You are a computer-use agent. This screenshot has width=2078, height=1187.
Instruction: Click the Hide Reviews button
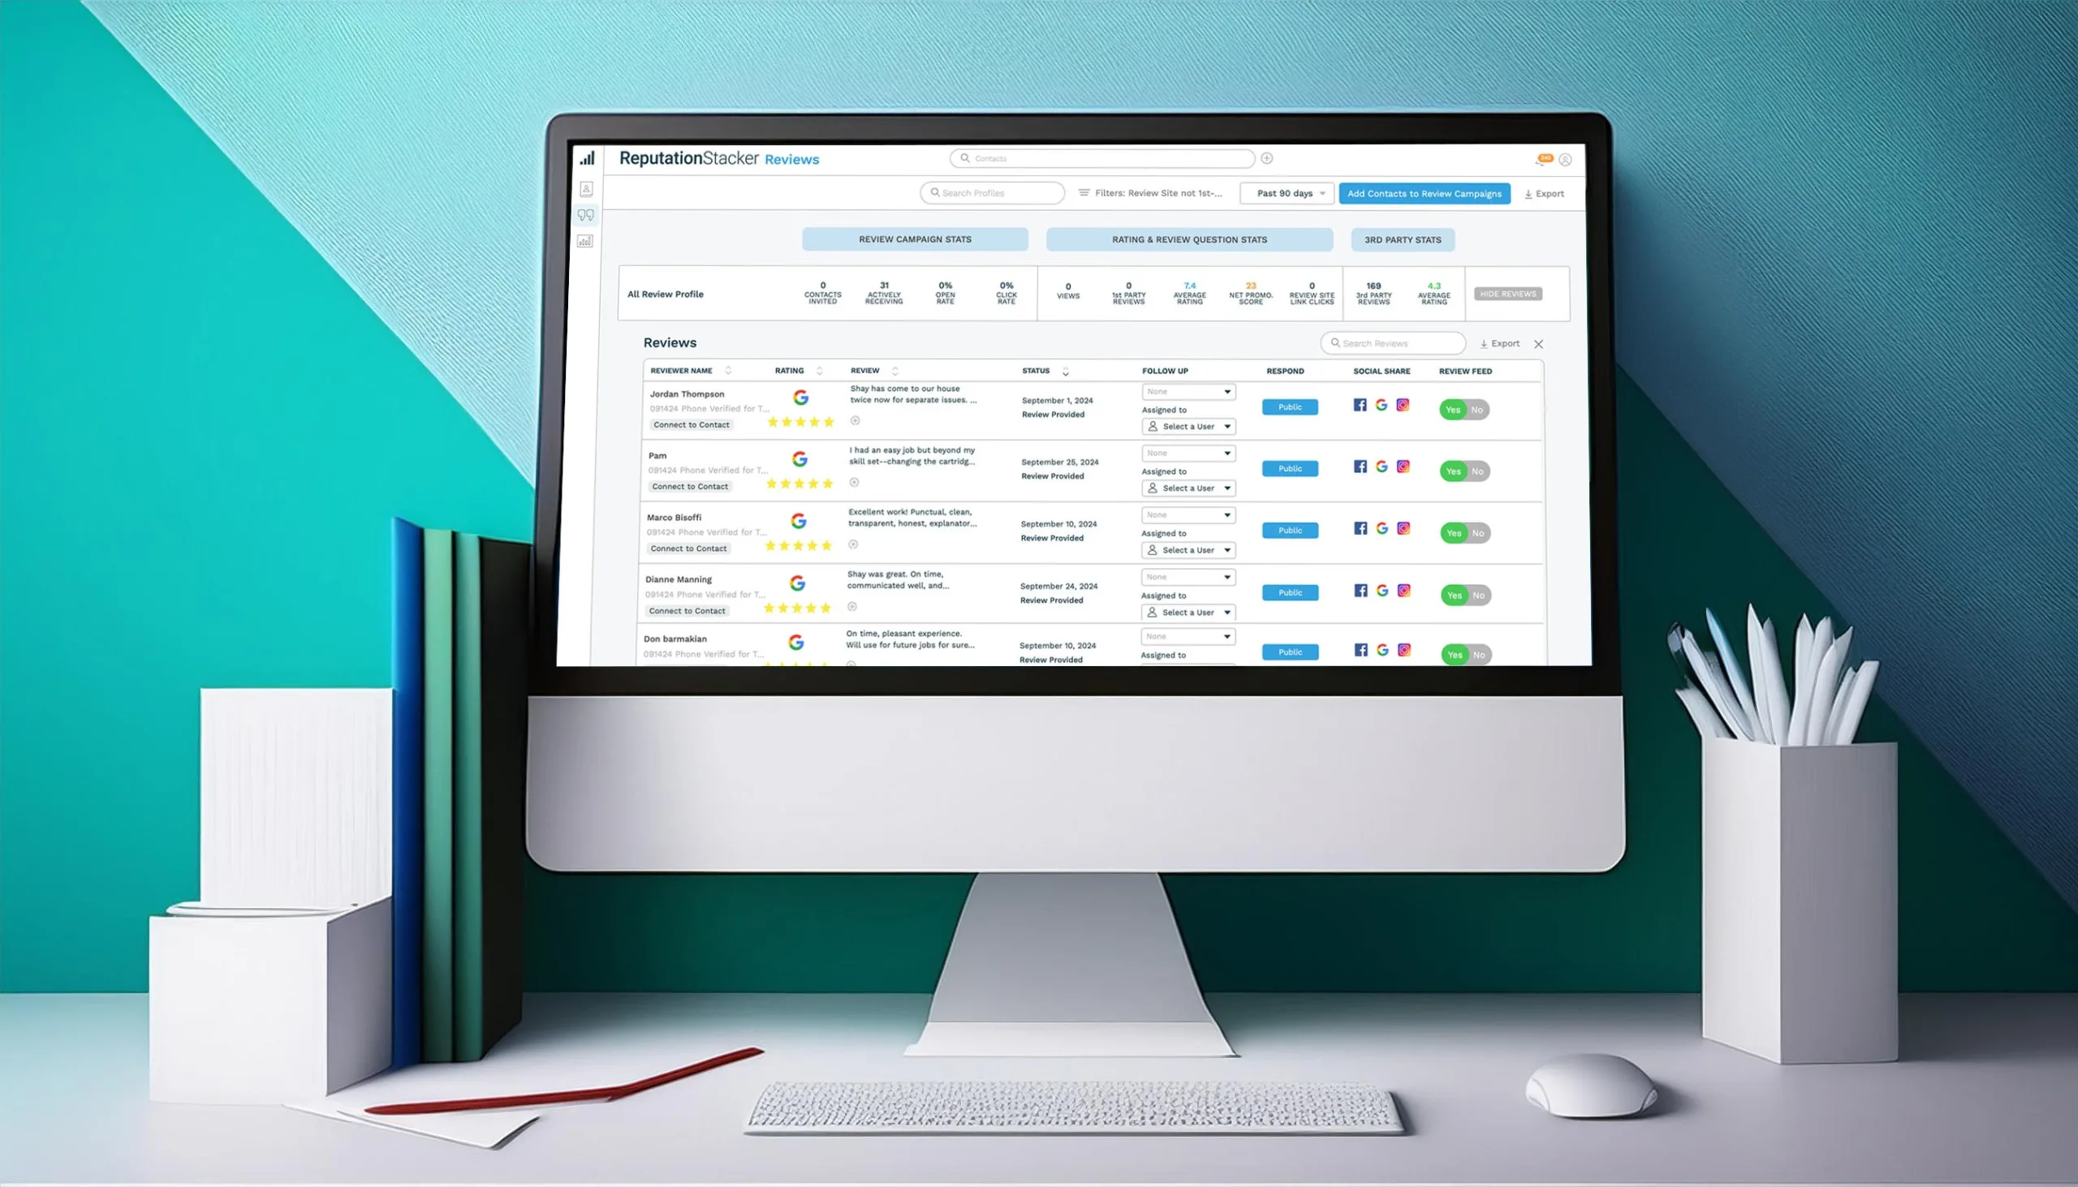1507,294
